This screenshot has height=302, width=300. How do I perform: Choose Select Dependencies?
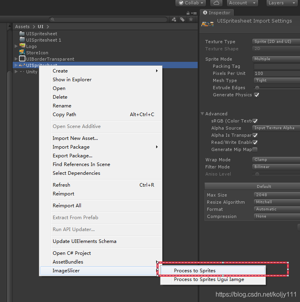(101, 173)
